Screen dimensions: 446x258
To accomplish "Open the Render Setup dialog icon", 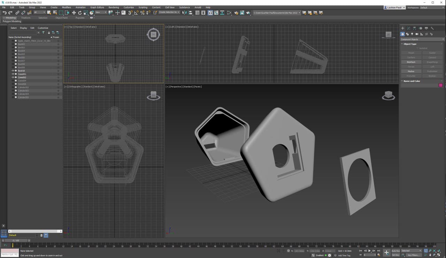I will pos(236,13).
